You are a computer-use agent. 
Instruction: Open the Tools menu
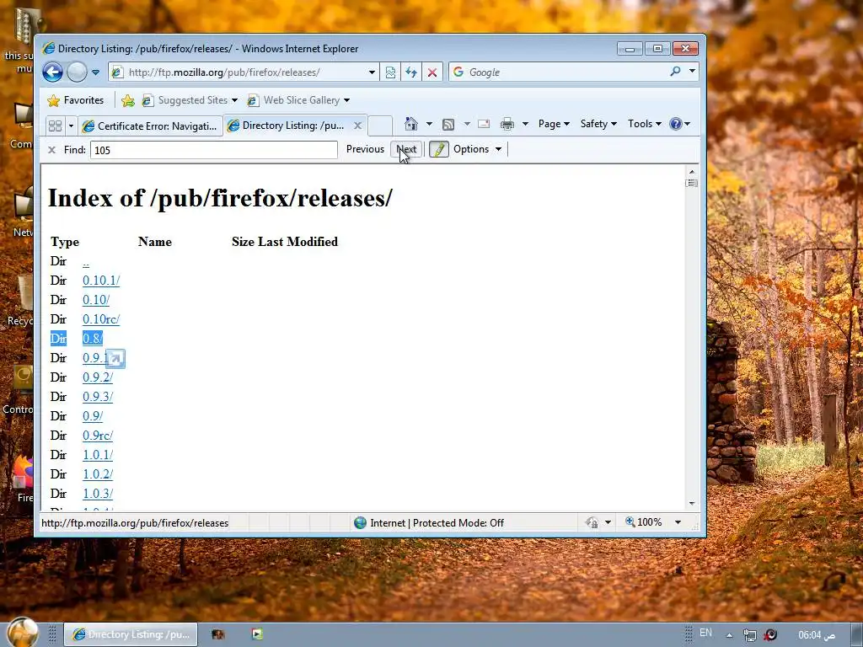click(x=645, y=124)
